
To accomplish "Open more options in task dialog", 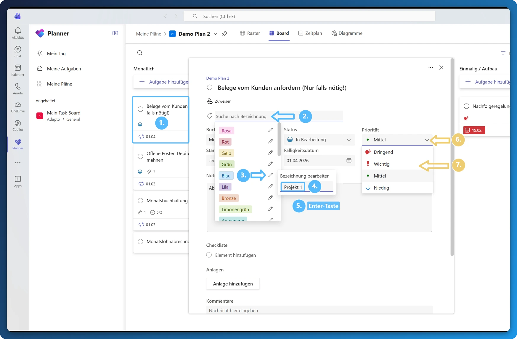I will tap(431, 67).
